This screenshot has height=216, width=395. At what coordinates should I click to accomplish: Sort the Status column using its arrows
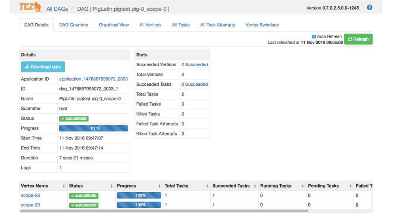click(x=112, y=186)
